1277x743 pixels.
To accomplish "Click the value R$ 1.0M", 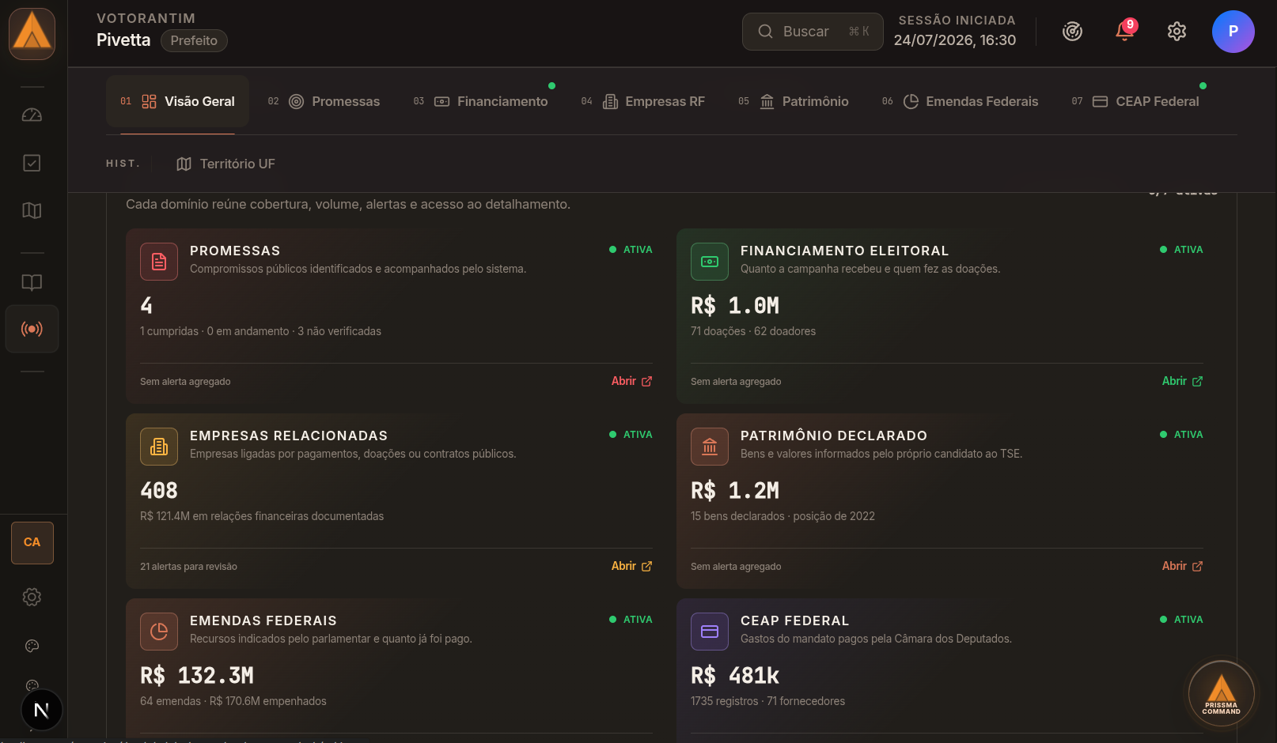I will (735, 306).
